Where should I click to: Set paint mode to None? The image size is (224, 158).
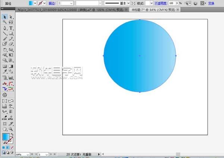[x=12, y=148]
